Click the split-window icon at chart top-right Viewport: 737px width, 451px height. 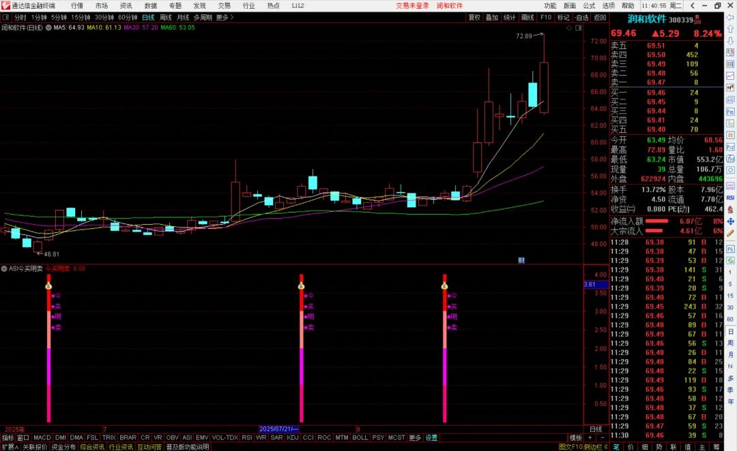point(579,28)
